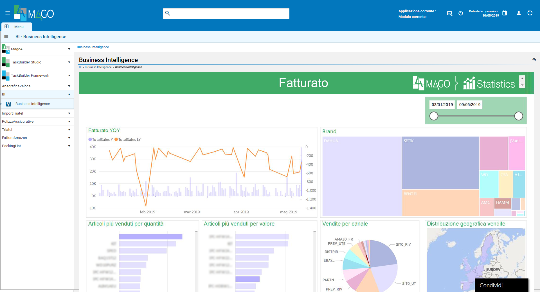Click the Business Intelligence breadcrumb link
The width and height of the screenshot is (540, 292).
(93, 47)
